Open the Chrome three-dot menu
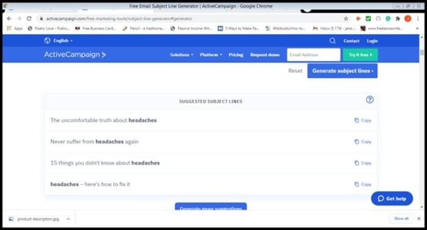This screenshot has height=230, width=427. 417,18
